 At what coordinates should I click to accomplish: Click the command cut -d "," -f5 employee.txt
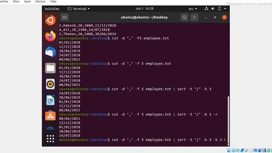coord(140,38)
